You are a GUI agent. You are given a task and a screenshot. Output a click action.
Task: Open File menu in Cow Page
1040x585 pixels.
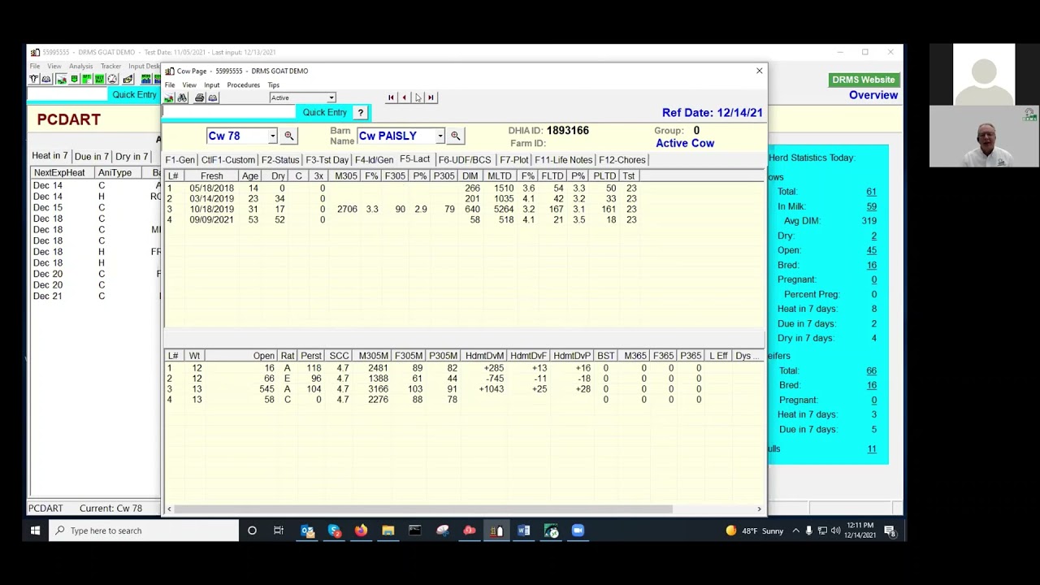click(x=170, y=85)
